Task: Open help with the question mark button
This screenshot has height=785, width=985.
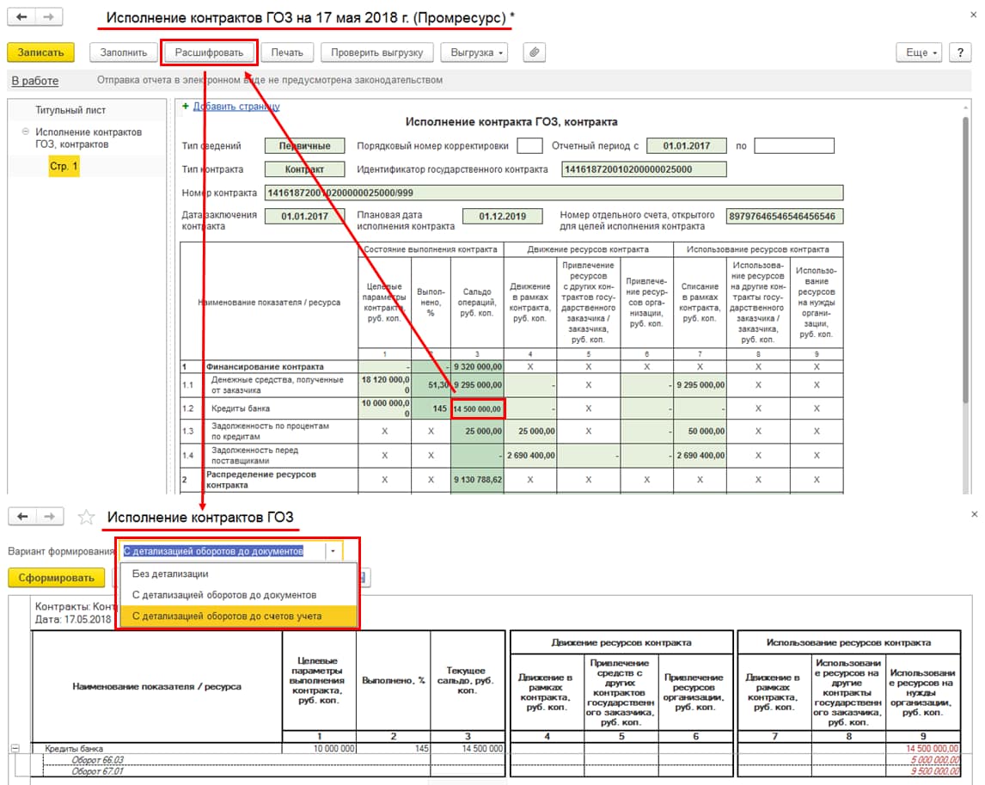Action: (x=960, y=52)
